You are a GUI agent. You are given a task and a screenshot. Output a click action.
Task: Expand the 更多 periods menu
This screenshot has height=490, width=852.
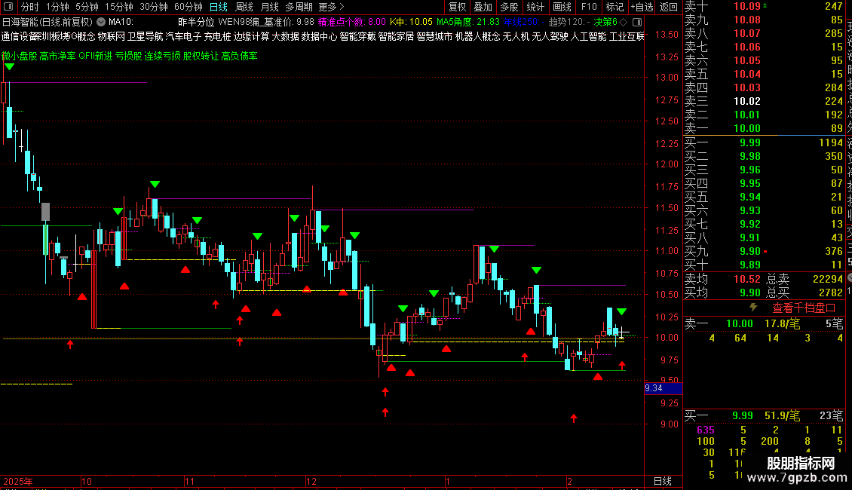[x=331, y=7]
